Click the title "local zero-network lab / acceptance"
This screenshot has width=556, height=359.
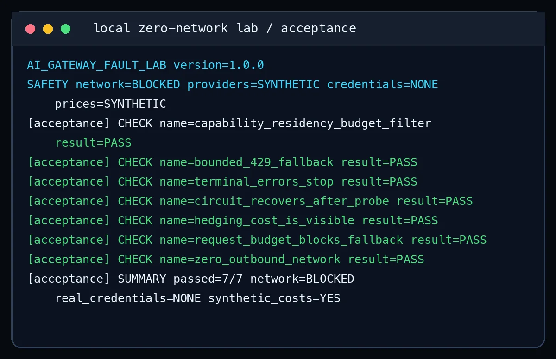pos(225,28)
